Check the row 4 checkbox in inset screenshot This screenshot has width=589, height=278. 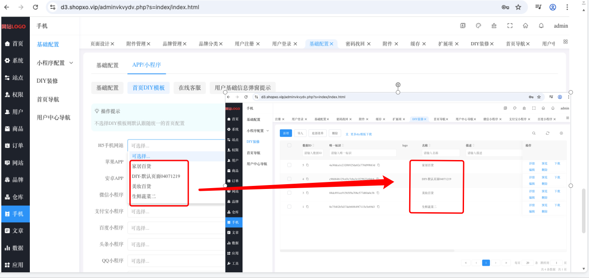[289, 179]
